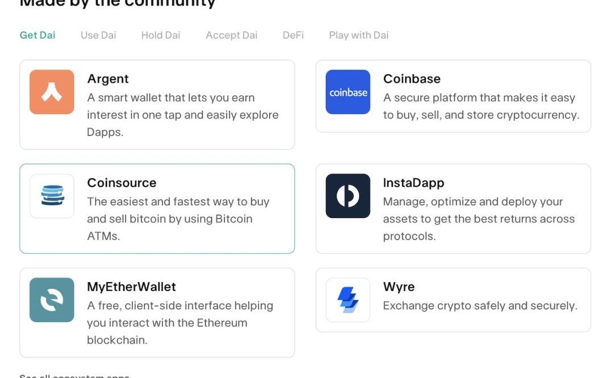Click the Wyre exchange crypto description

pyautogui.click(x=480, y=306)
